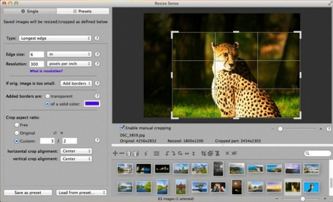This screenshot has height=202, width=333.
Task: Click the help icon next to Type
Action: click(97, 38)
